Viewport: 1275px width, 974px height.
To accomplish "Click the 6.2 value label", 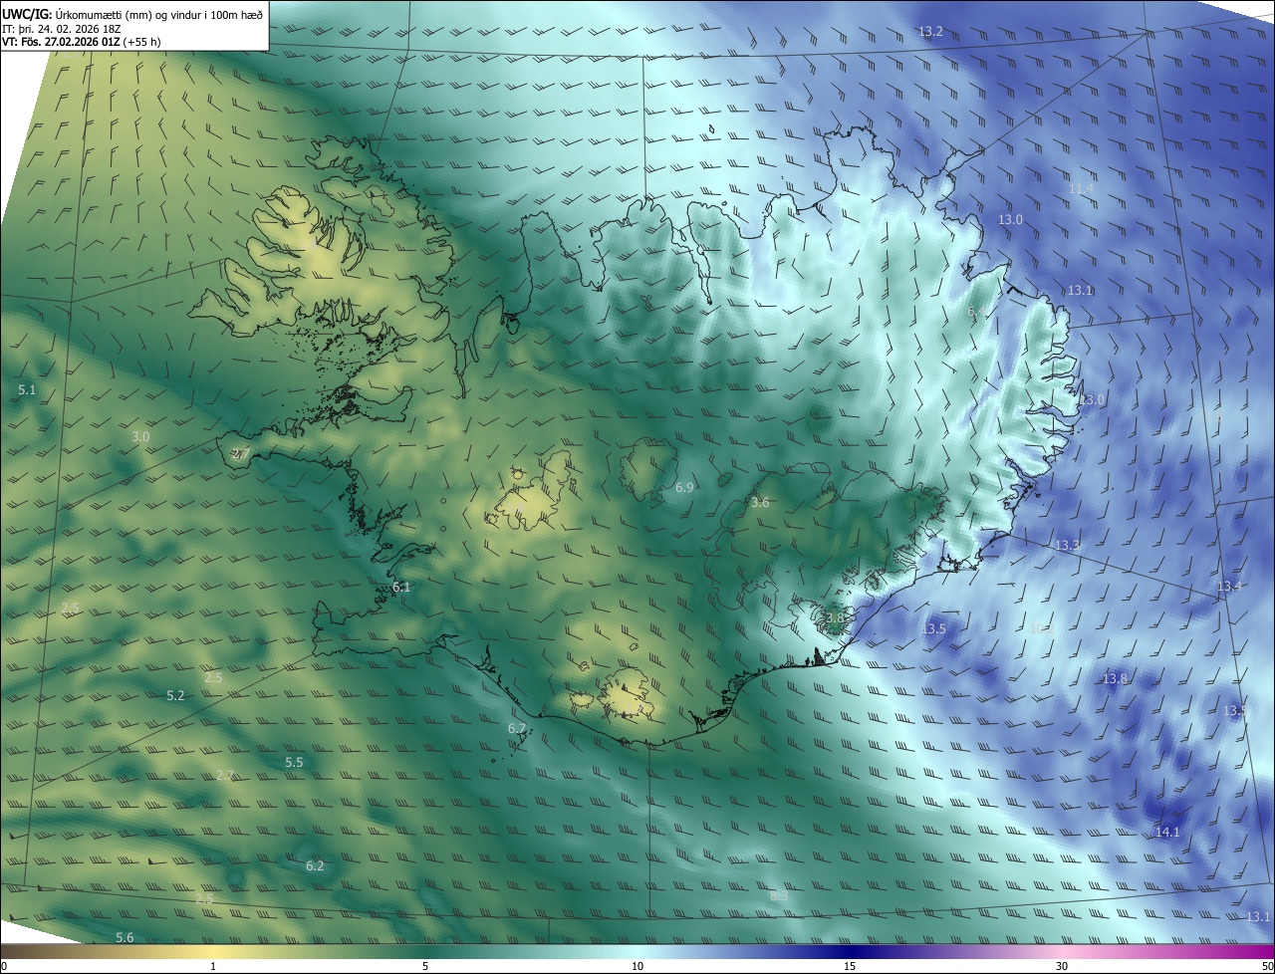I will tap(315, 866).
